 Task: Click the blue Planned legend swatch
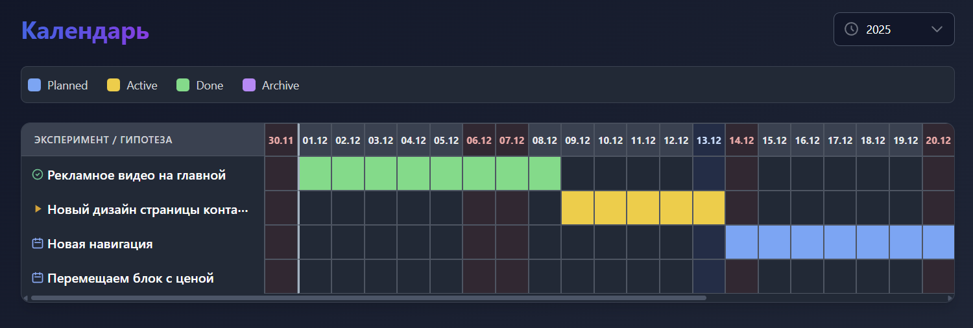point(35,85)
